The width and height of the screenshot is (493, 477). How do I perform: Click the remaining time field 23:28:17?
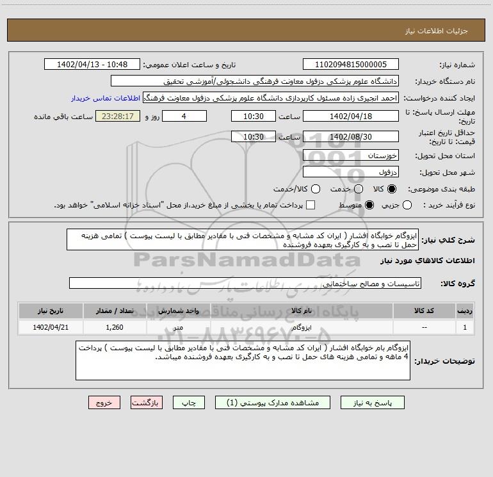(118, 116)
